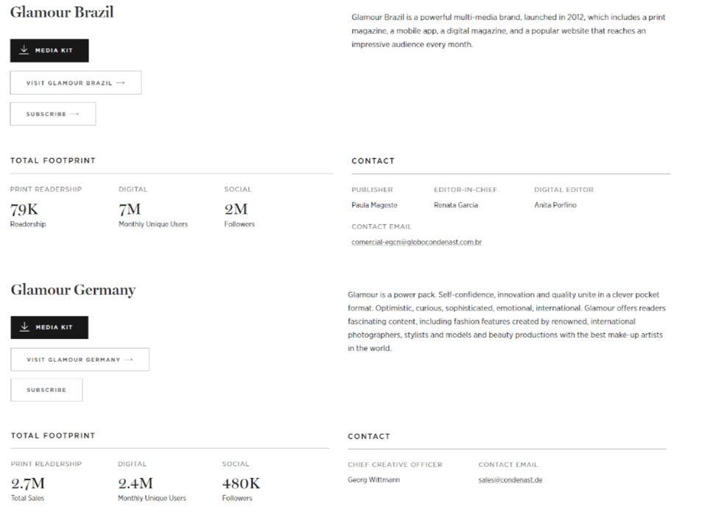Select chief creative officer Georg Wittmann
This screenshot has height=512, width=704.
tap(373, 480)
